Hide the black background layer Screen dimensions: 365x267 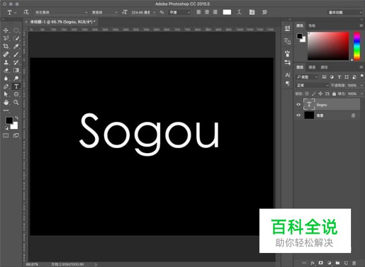pos(298,115)
